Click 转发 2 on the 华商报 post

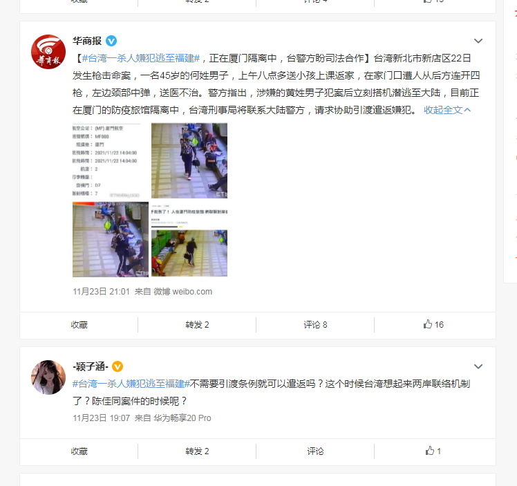pyautogui.click(x=197, y=325)
